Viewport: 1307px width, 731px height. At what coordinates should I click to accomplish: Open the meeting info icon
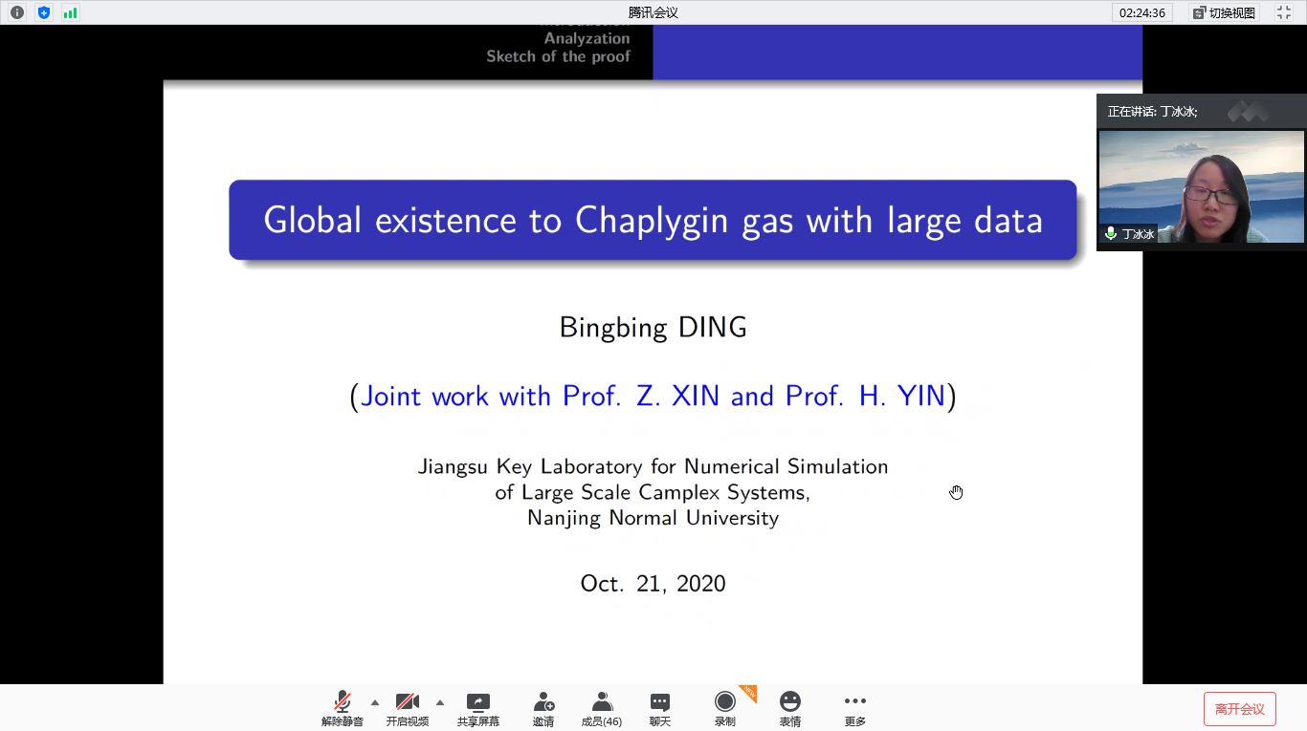click(x=17, y=12)
